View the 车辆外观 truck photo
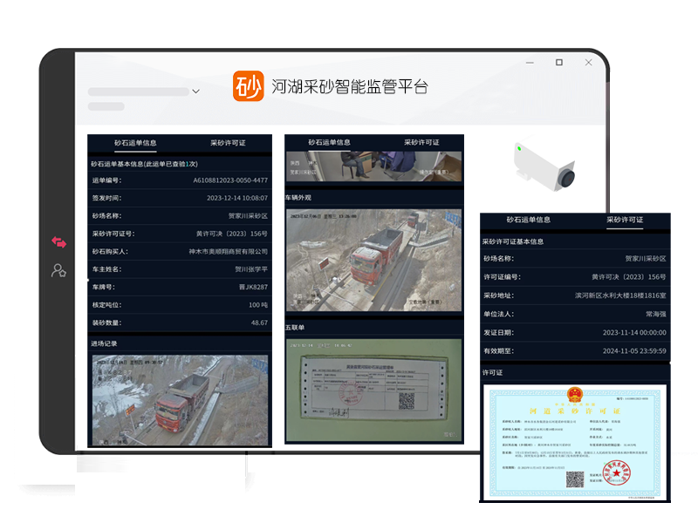Image resolution: width=698 pixels, height=523 pixels. pyautogui.click(x=373, y=257)
